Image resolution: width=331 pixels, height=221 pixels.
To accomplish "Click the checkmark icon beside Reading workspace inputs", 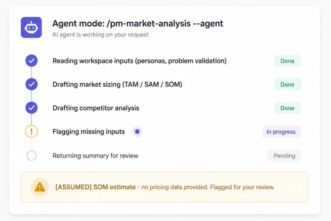I will pyautogui.click(x=32, y=61).
